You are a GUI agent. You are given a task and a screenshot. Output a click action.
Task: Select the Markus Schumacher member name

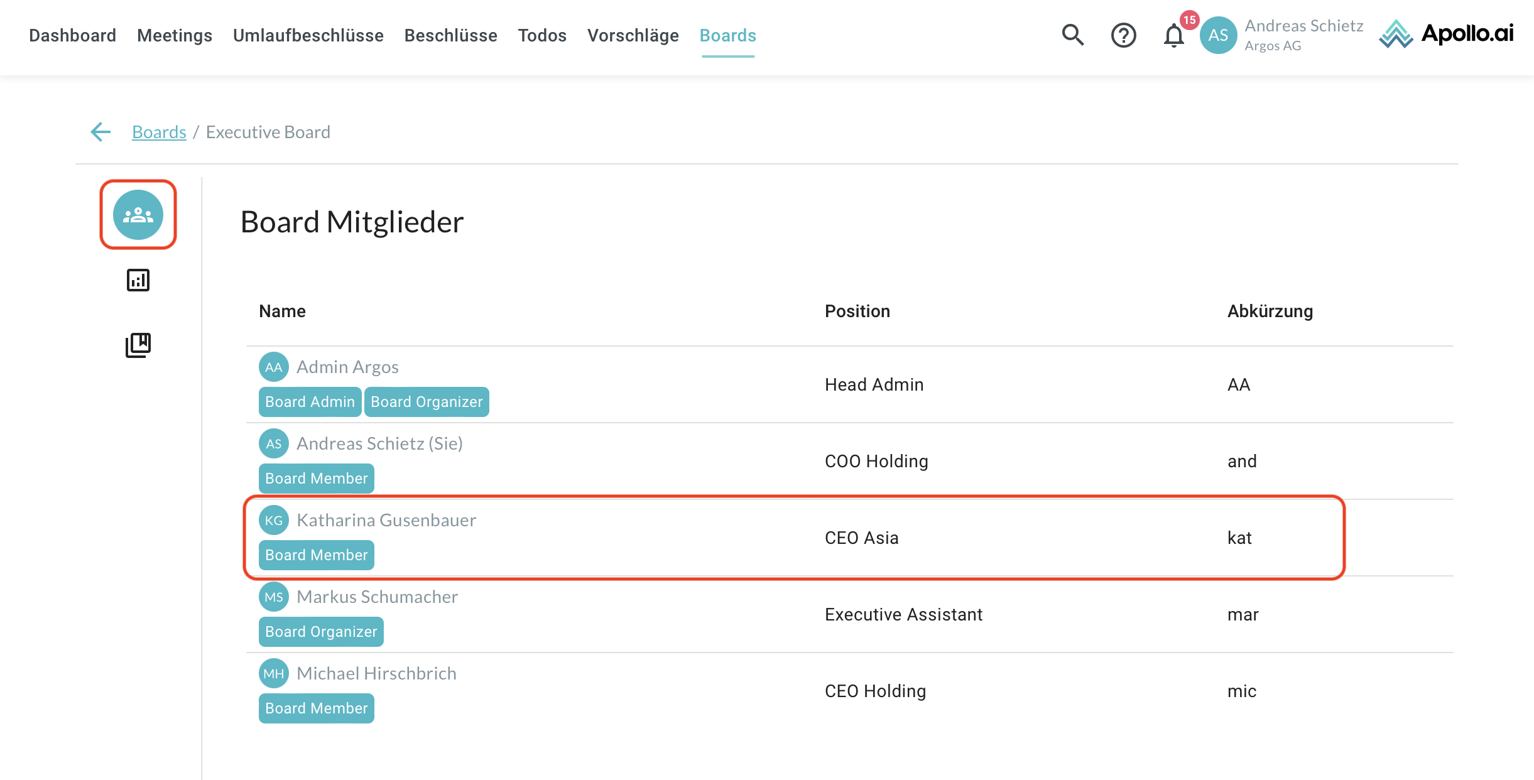click(377, 597)
